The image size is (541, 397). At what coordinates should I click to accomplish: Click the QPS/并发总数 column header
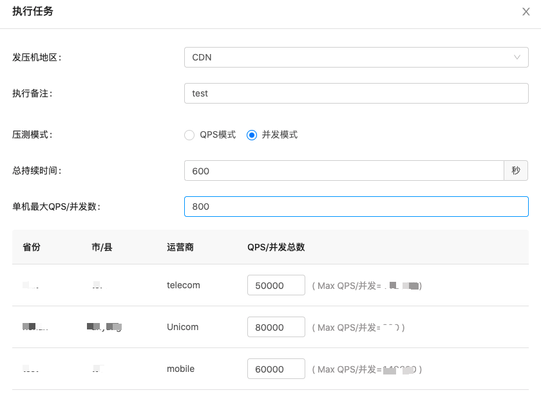coord(276,247)
